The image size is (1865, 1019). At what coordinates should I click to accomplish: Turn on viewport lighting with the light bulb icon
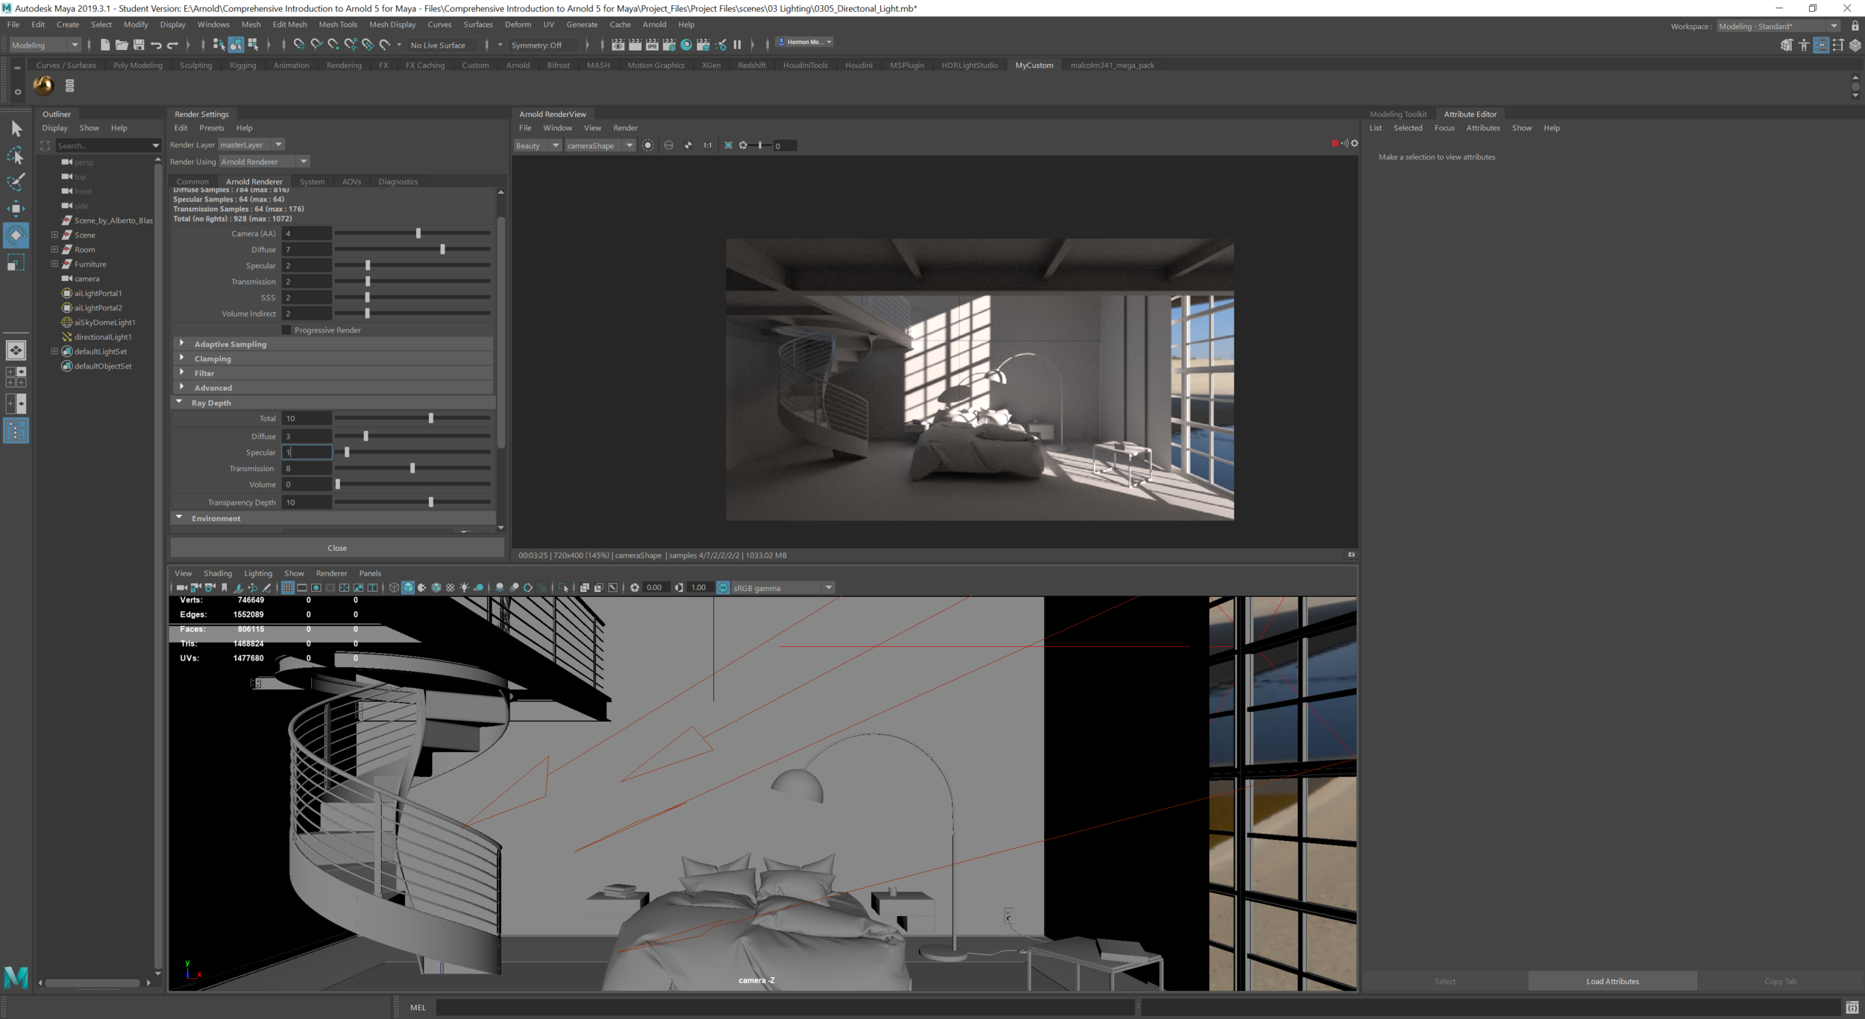[x=464, y=587]
